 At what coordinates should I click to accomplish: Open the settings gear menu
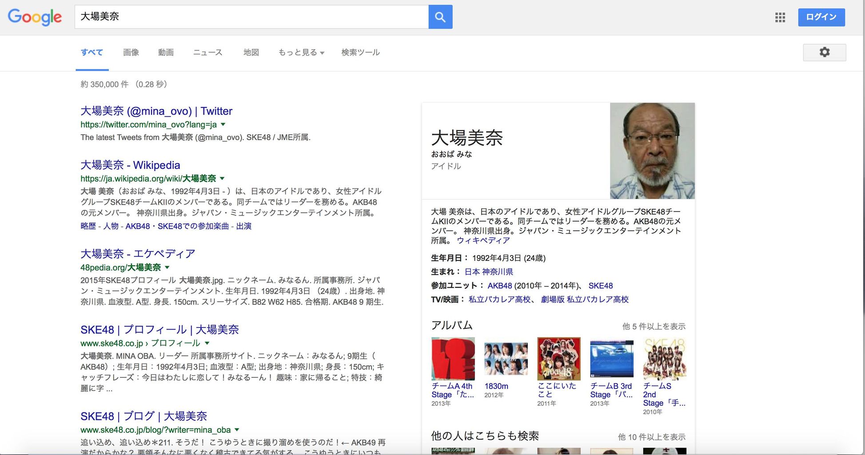[825, 52]
